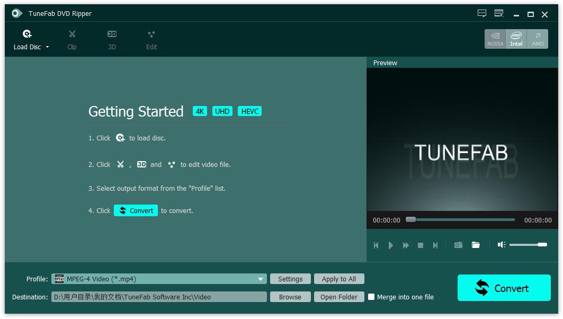Screen dimensions: 563x319
Task: Click the TuneFab logo in title bar
Action: click(x=16, y=14)
